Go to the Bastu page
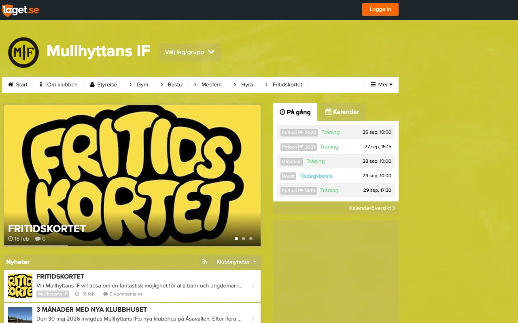518x323 pixels. 171,85
